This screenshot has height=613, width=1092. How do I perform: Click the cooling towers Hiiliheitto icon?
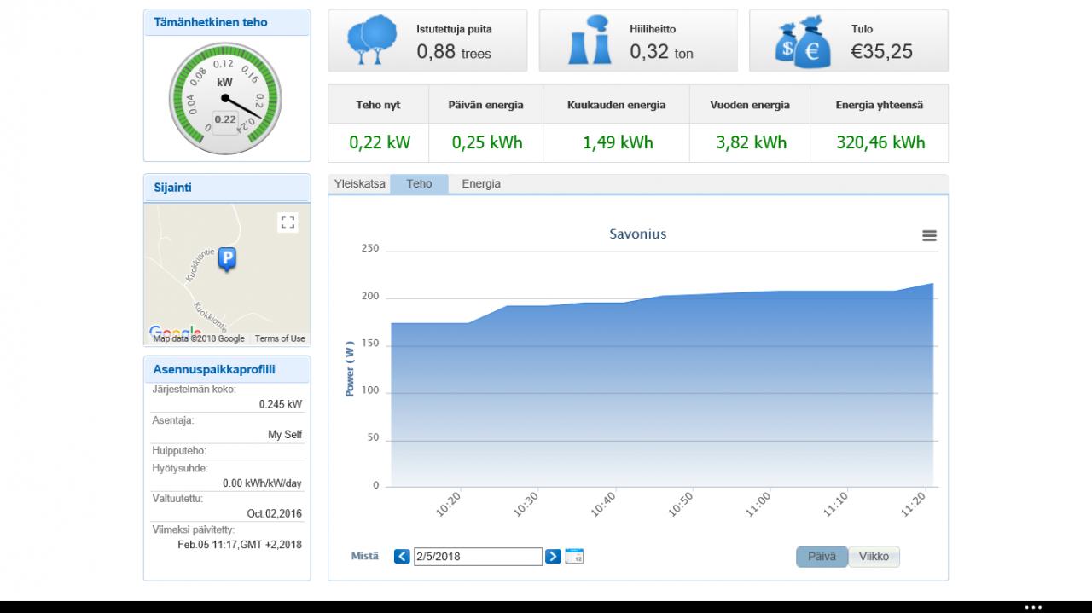590,41
